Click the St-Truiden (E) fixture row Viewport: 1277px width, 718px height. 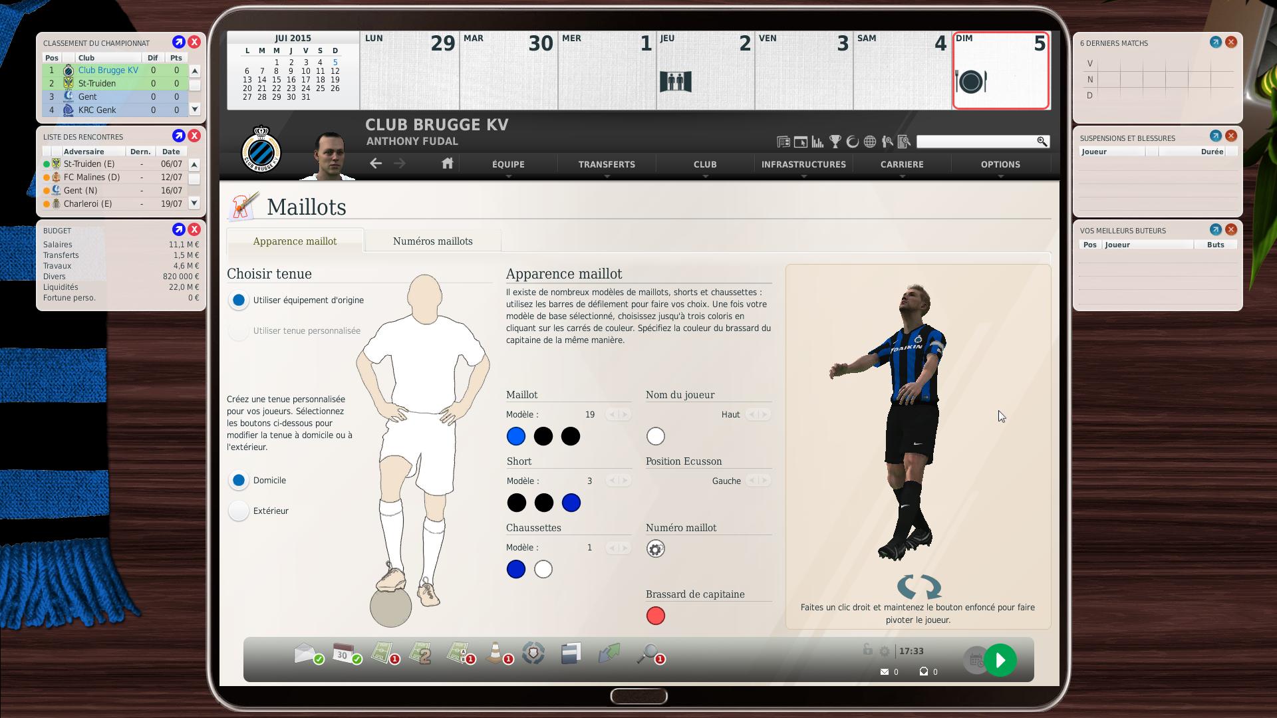click(x=114, y=164)
